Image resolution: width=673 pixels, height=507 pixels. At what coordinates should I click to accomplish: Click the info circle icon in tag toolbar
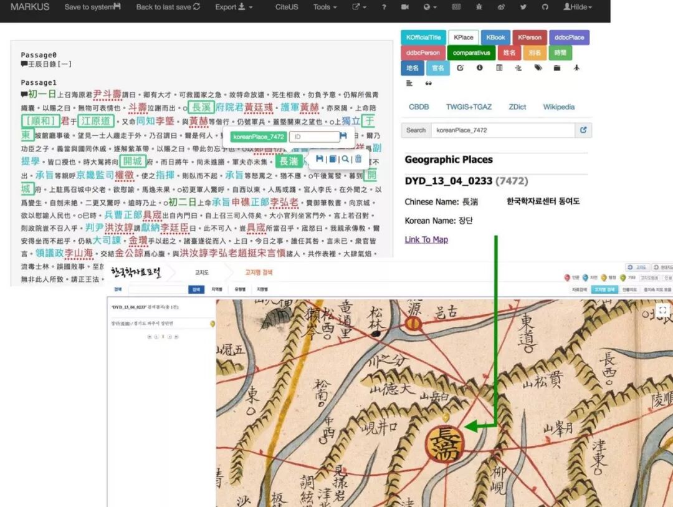(480, 68)
